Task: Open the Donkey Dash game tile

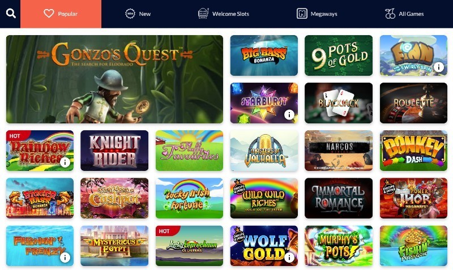Action: [413, 151]
